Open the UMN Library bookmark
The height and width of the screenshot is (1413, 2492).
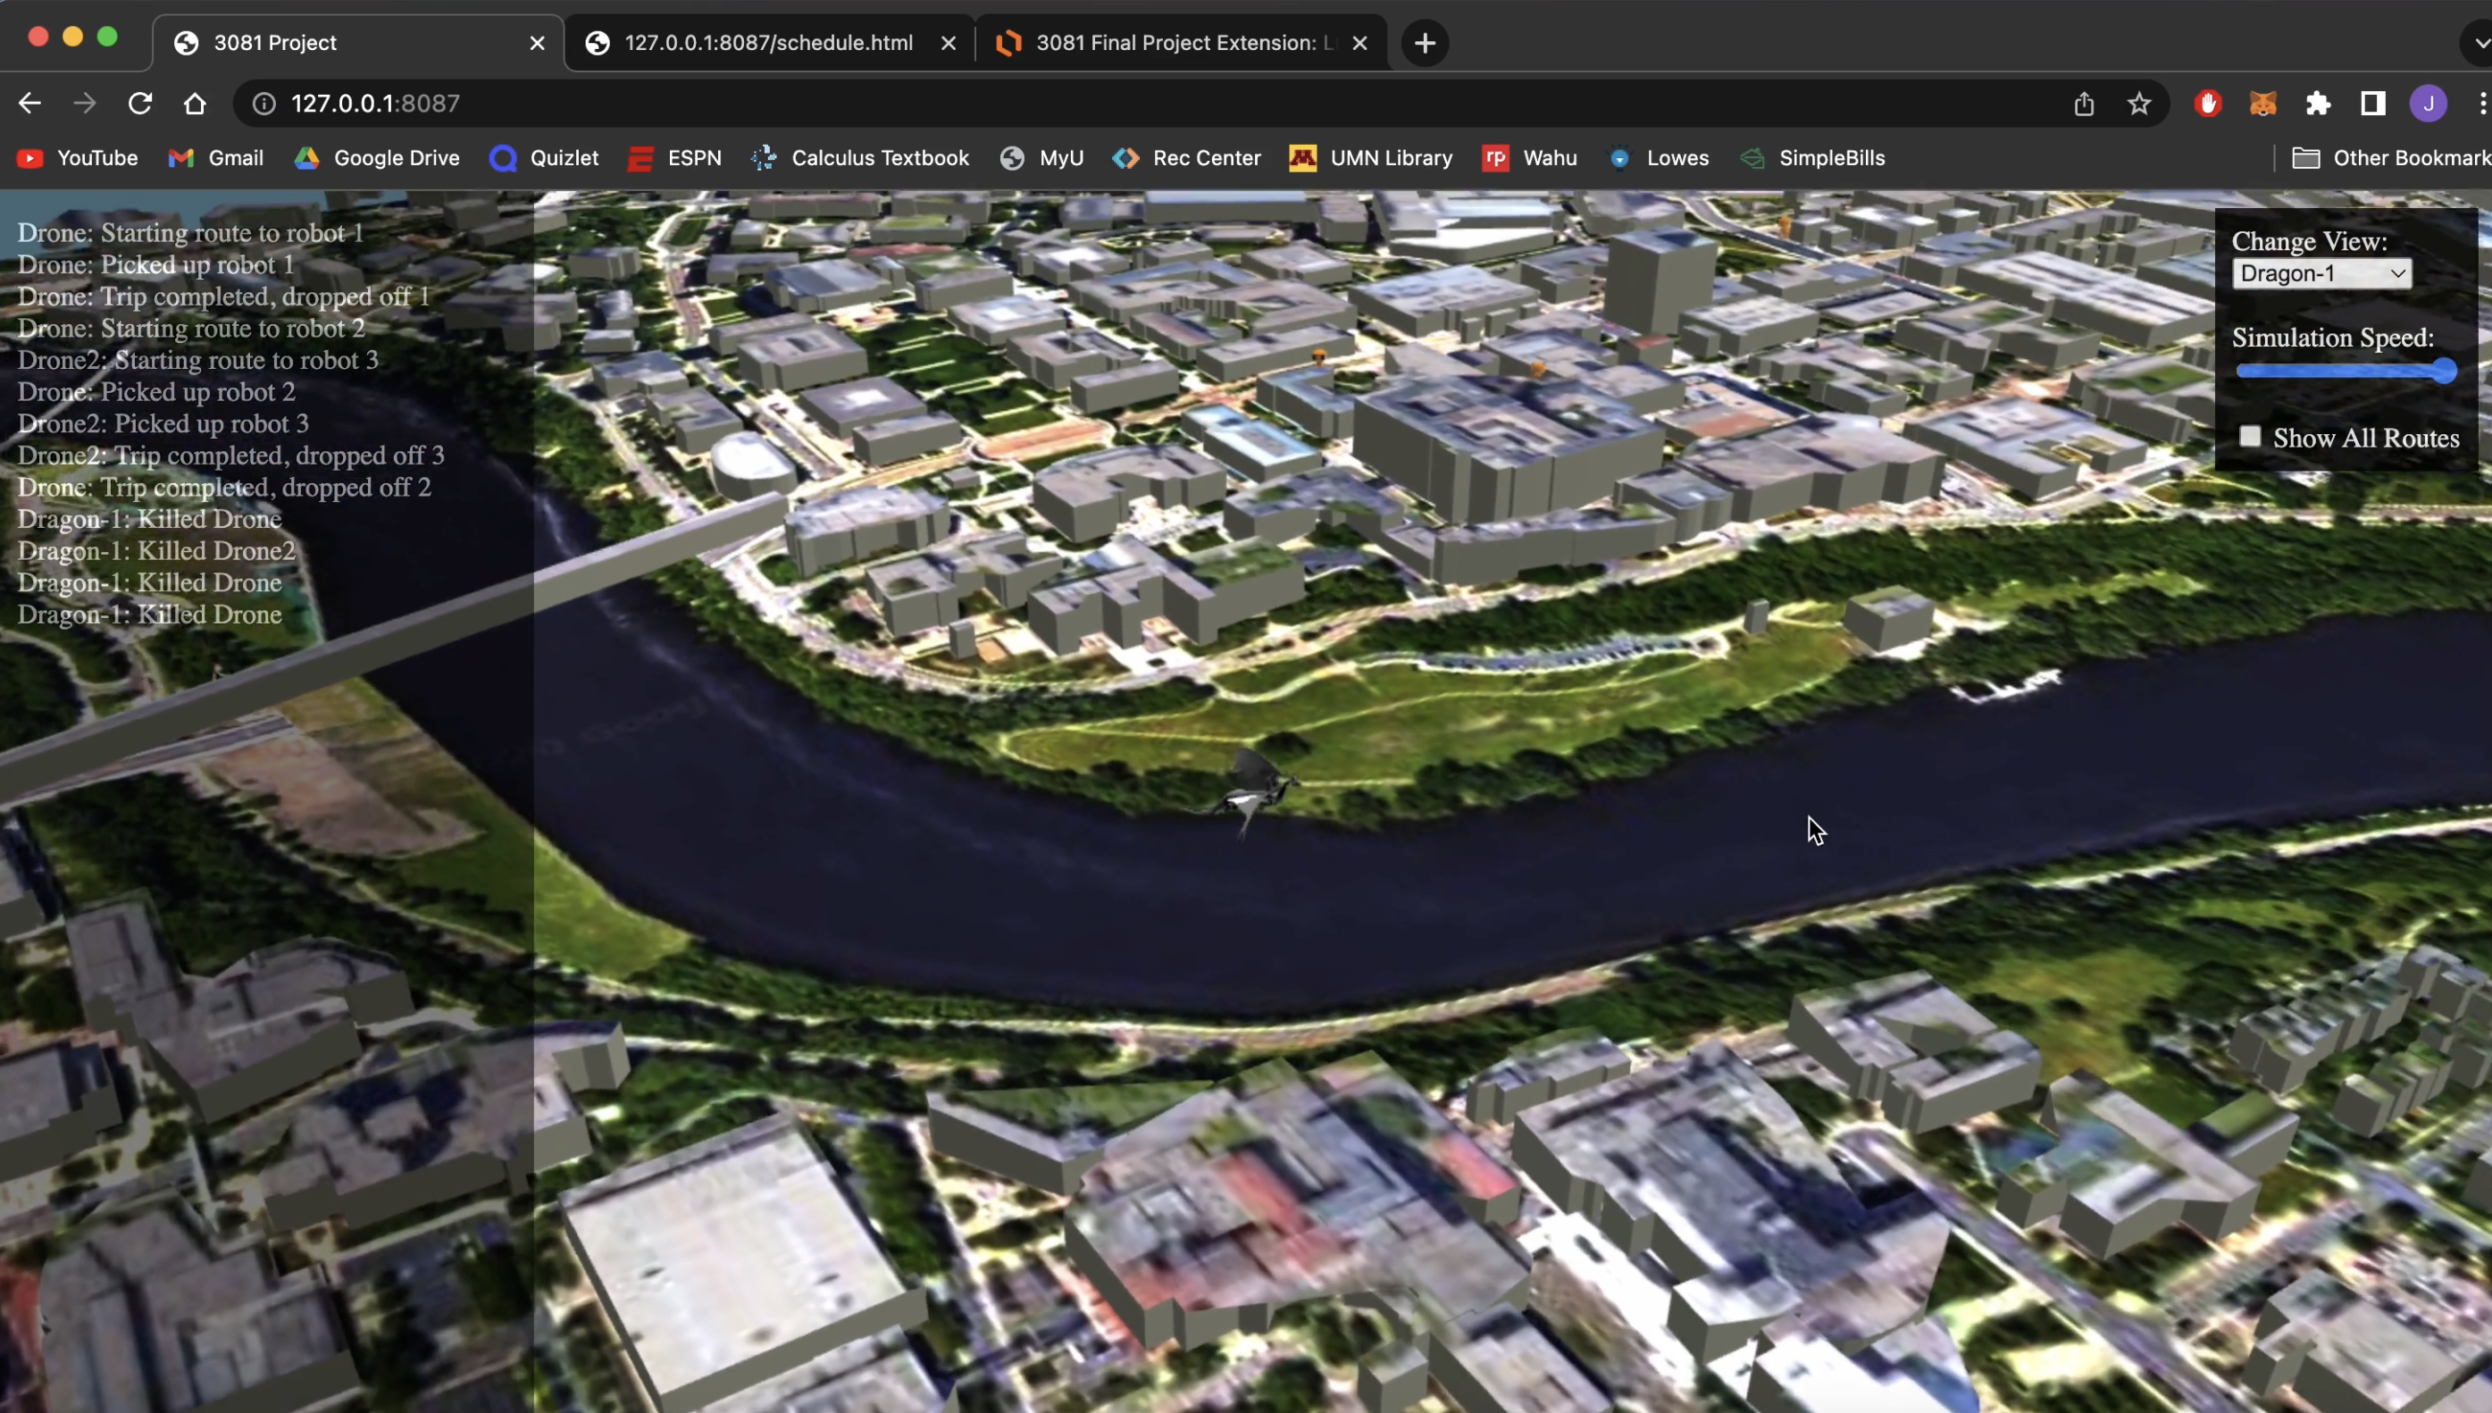[x=1370, y=158]
